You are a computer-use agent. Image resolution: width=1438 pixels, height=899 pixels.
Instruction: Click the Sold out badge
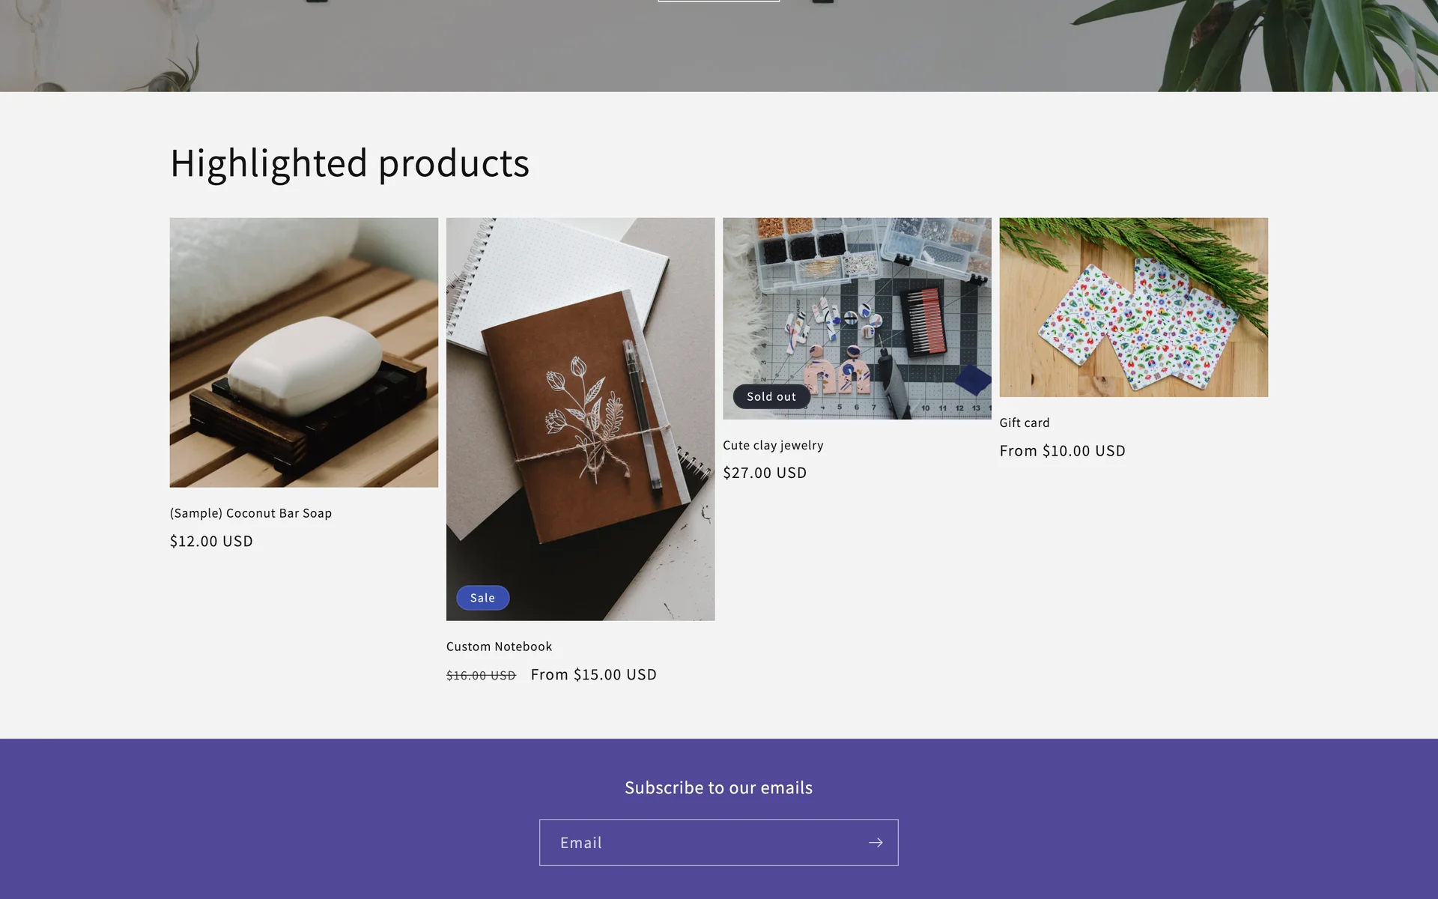point(771,397)
